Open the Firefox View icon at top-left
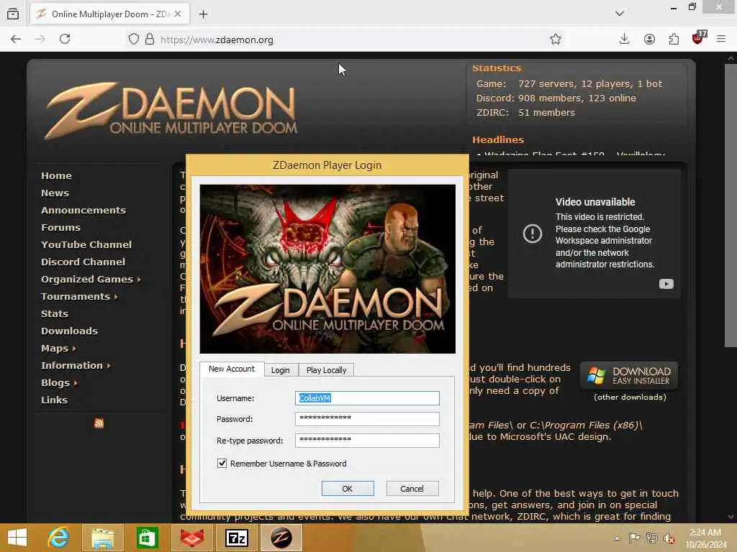Image resolution: width=737 pixels, height=552 pixels. tap(13, 14)
